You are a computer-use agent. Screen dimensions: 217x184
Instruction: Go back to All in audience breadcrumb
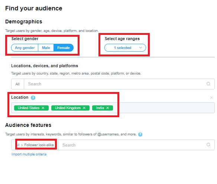(x=18, y=145)
